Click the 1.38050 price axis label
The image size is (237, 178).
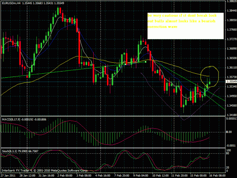[232, 20]
